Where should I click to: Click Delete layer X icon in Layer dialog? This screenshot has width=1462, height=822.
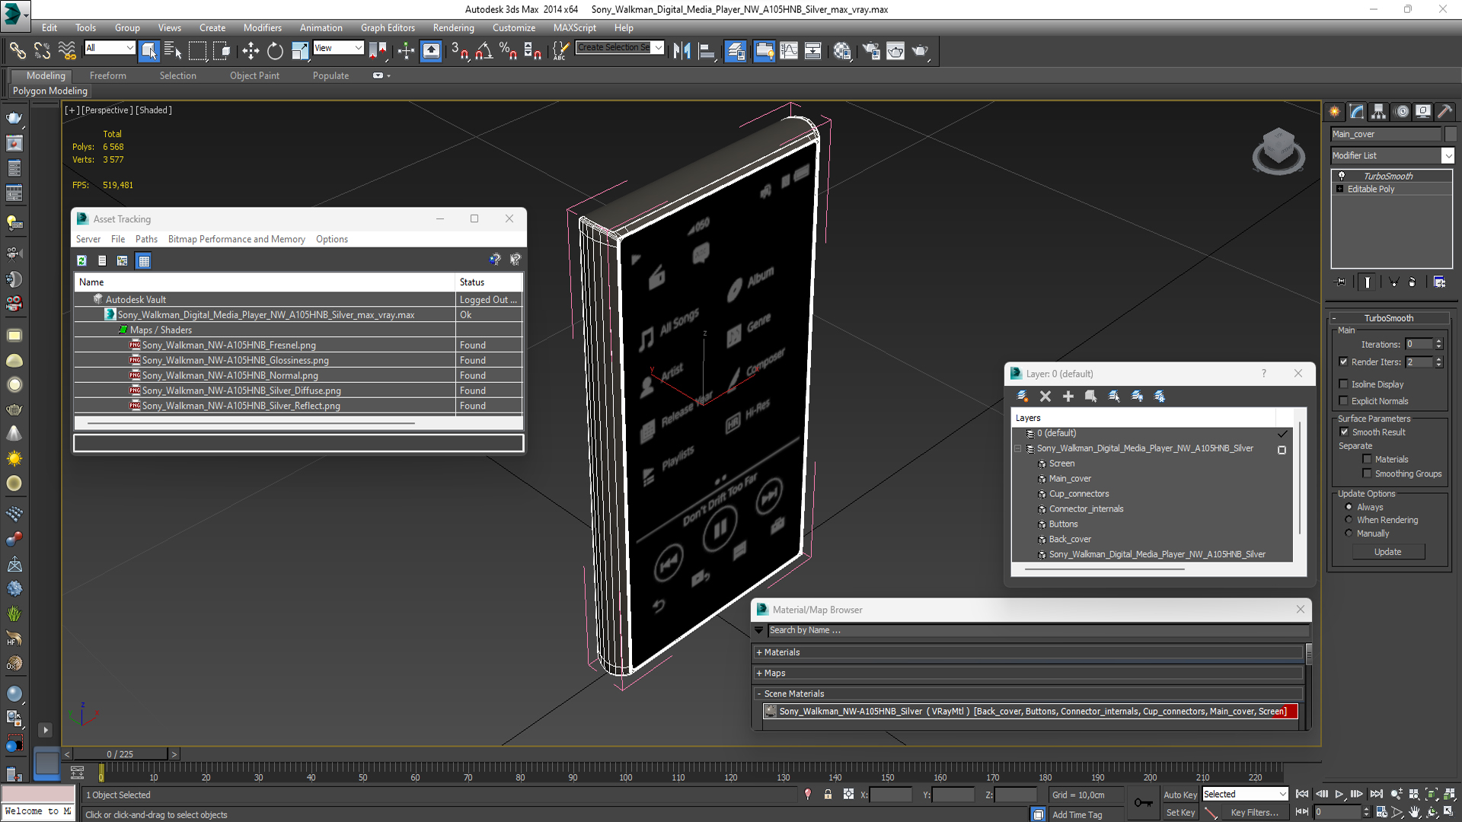pyautogui.click(x=1045, y=396)
